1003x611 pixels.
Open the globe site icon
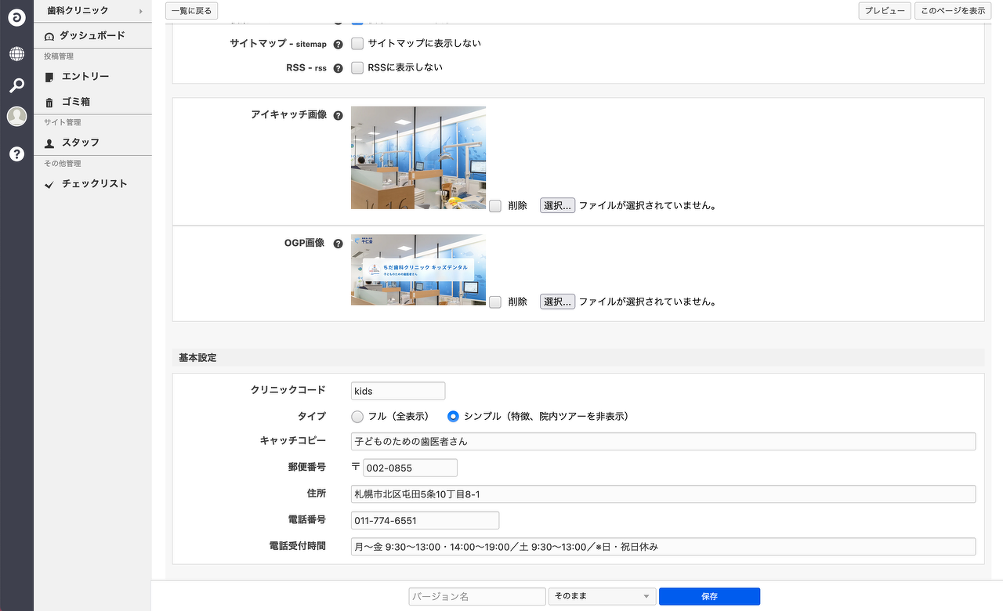[x=16, y=54]
